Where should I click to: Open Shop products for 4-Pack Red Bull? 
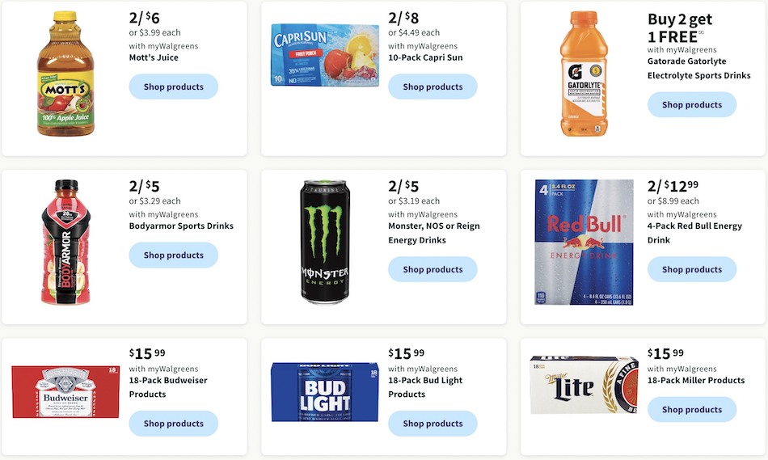[691, 269]
